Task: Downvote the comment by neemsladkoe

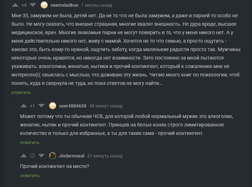Action: (x=33, y=5)
